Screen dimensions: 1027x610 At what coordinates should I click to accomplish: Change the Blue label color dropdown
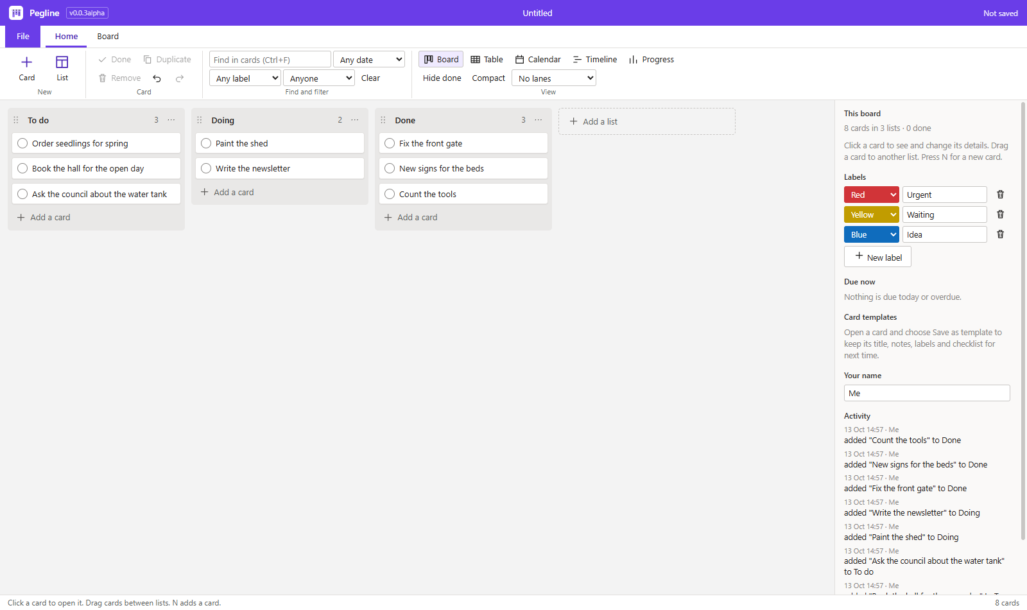click(x=872, y=234)
